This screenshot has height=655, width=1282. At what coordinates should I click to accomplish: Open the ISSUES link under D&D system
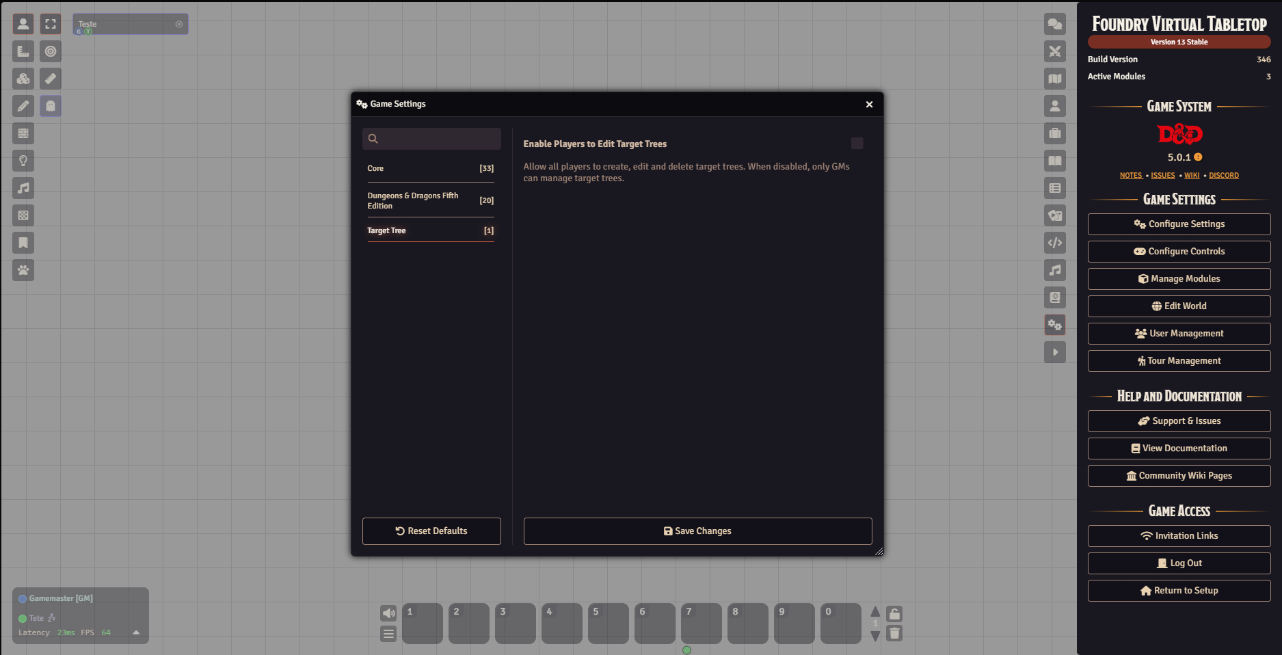click(1162, 176)
